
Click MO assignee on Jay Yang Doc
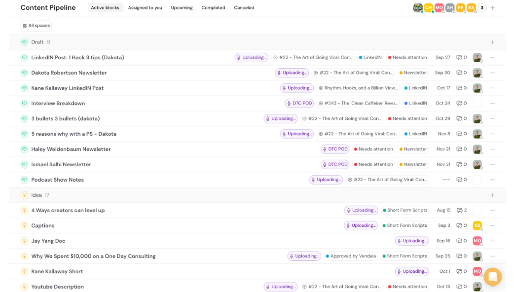click(x=477, y=241)
